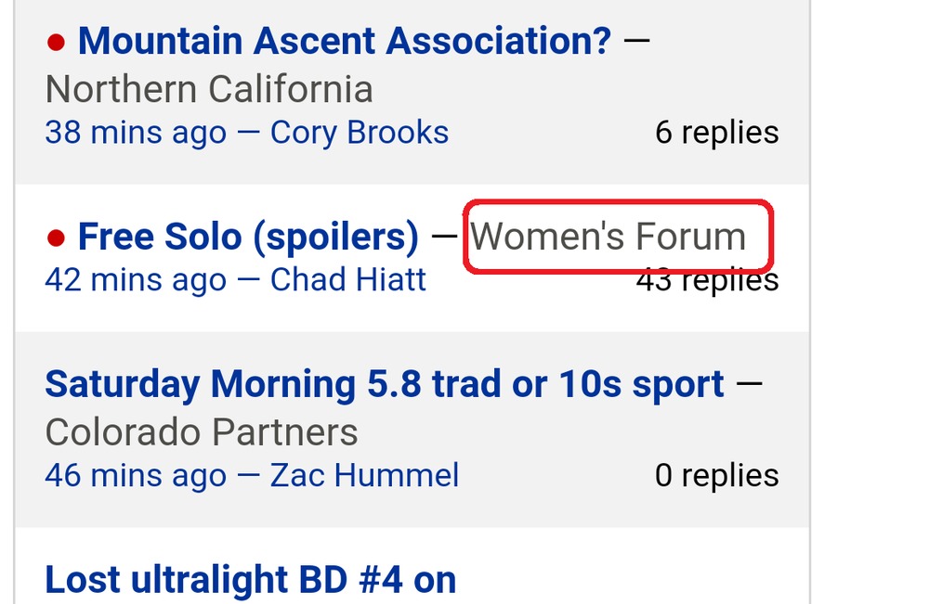This screenshot has width=929, height=604.
Task: View Chad Hiatt's profile
Action: (348, 279)
